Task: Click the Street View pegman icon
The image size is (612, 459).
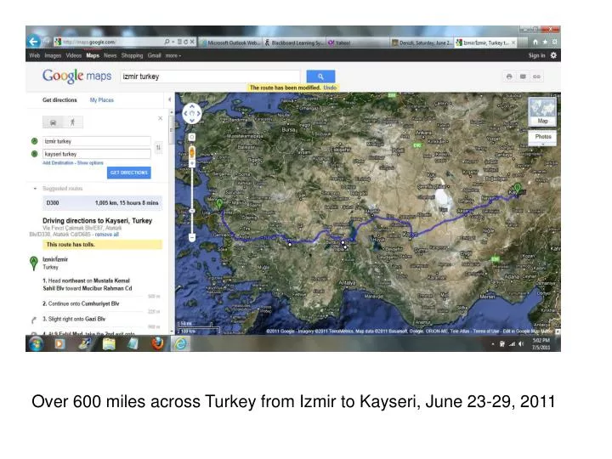Action: (x=192, y=152)
